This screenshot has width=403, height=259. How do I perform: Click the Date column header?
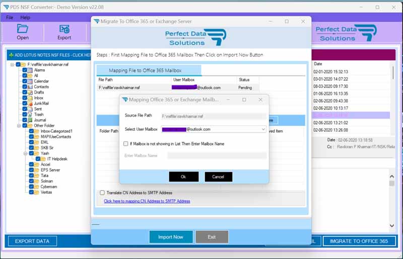pyautogui.click(x=318, y=64)
